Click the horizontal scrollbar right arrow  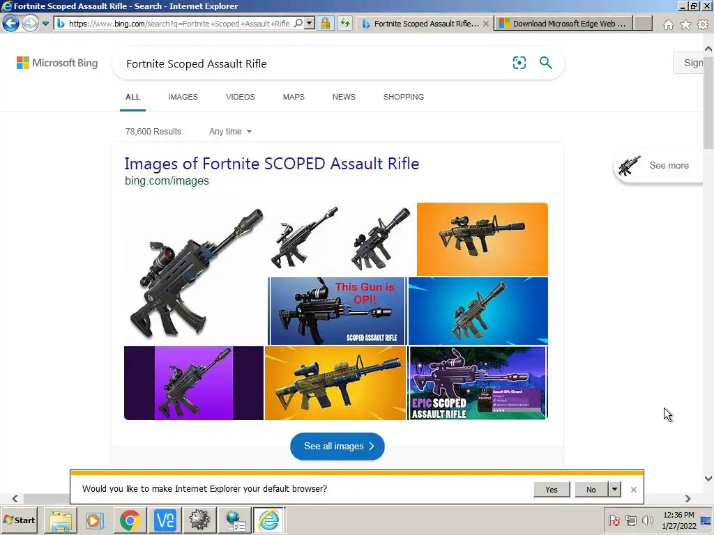(688, 499)
